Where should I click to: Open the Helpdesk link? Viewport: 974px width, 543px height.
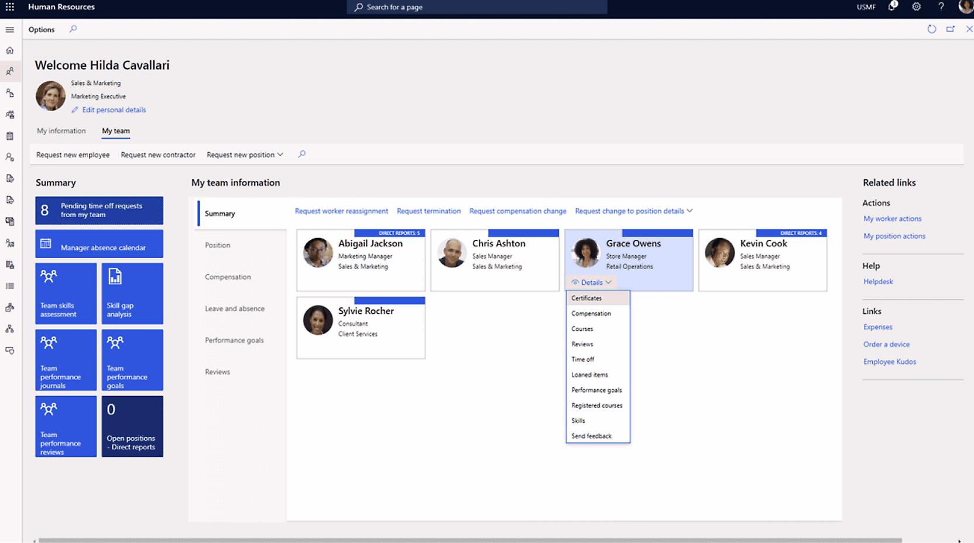point(878,281)
